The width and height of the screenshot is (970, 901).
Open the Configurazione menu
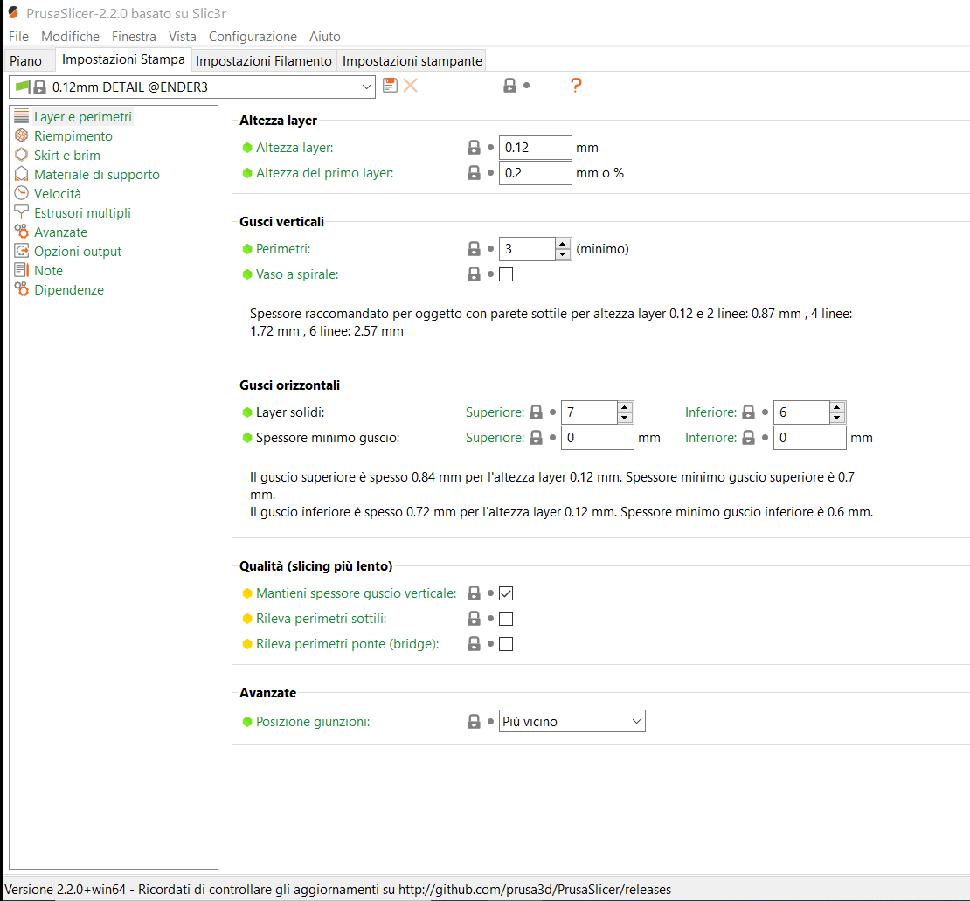(253, 37)
